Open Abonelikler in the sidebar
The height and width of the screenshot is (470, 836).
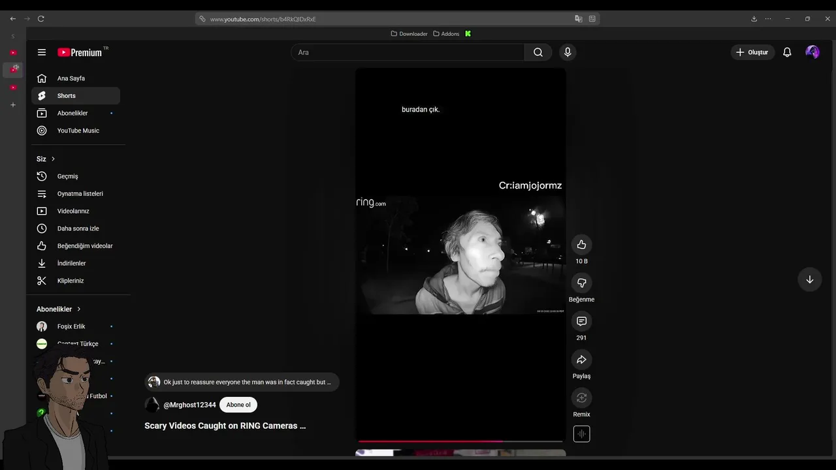[x=76, y=113]
